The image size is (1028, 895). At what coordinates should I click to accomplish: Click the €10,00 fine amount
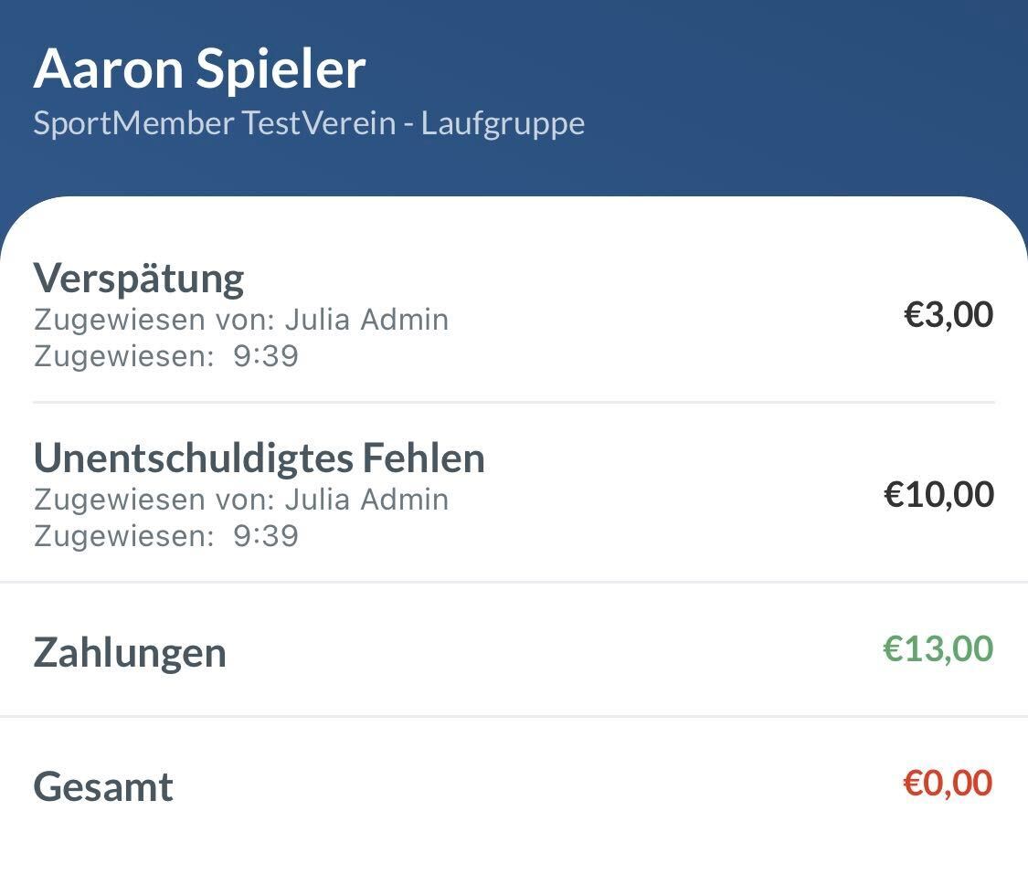pos(938,494)
